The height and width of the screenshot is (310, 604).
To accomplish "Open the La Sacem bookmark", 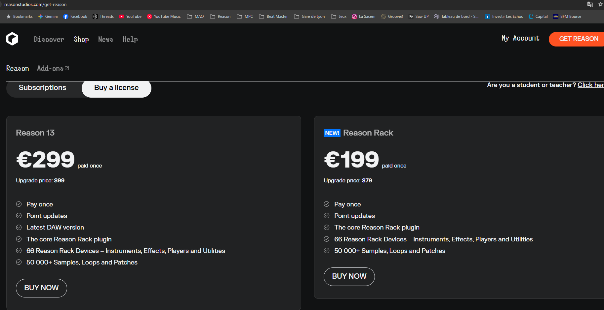I will 364,16.
